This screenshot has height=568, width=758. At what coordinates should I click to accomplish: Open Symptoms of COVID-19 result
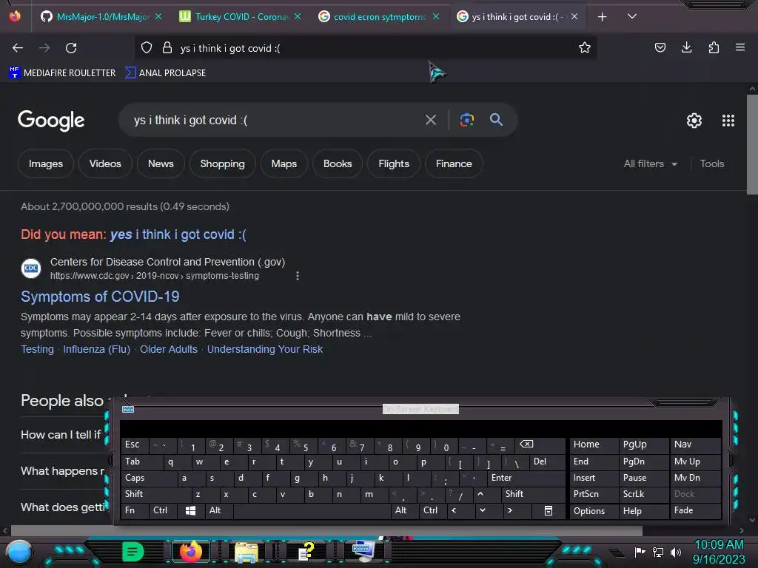(x=100, y=297)
